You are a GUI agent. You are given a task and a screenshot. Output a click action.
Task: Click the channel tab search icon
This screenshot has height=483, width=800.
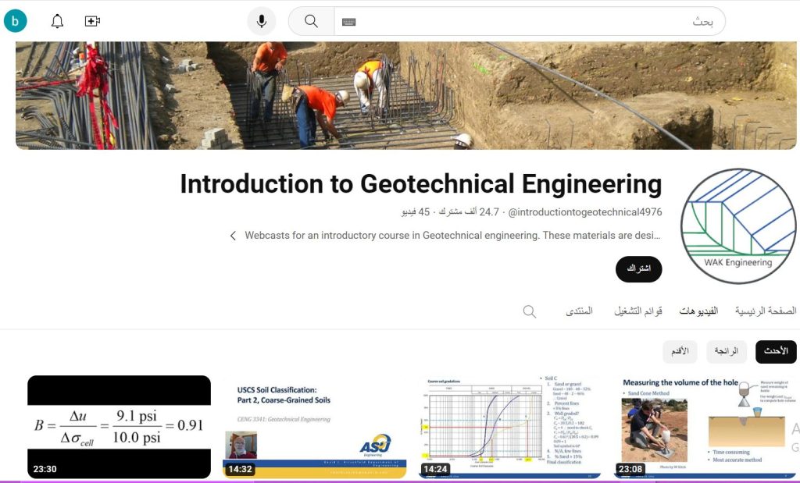pos(529,311)
